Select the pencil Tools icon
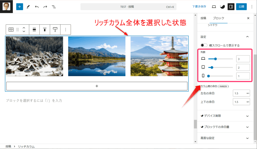 coord(28,7)
